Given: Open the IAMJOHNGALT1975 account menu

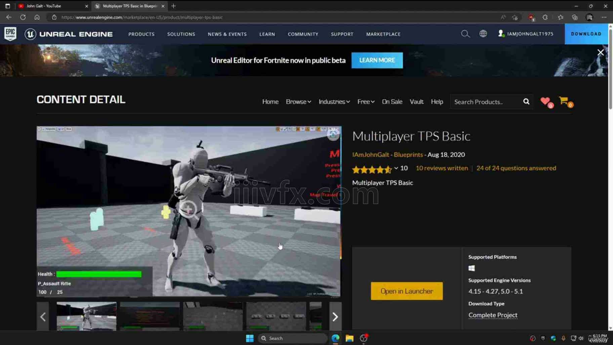Looking at the screenshot, I should pyautogui.click(x=526, y=34).
